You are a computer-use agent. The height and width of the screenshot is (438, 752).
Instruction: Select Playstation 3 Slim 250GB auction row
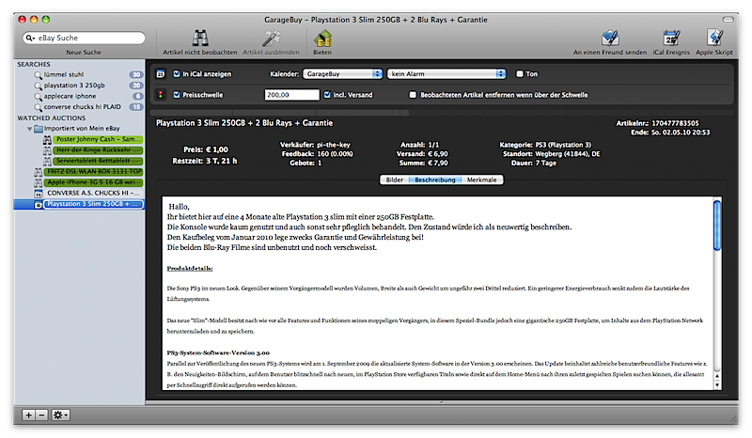tap(80, 204)
